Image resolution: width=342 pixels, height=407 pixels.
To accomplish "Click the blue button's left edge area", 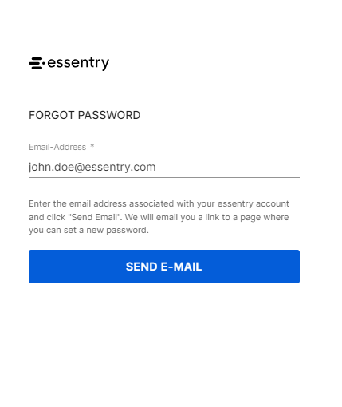I will click(x=34, y=267).
